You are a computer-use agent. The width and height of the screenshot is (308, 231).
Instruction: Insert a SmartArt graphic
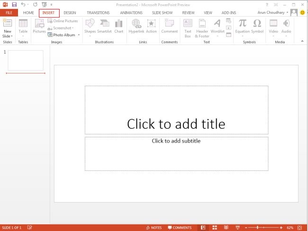pyautogui.click(x=104, y=26)
